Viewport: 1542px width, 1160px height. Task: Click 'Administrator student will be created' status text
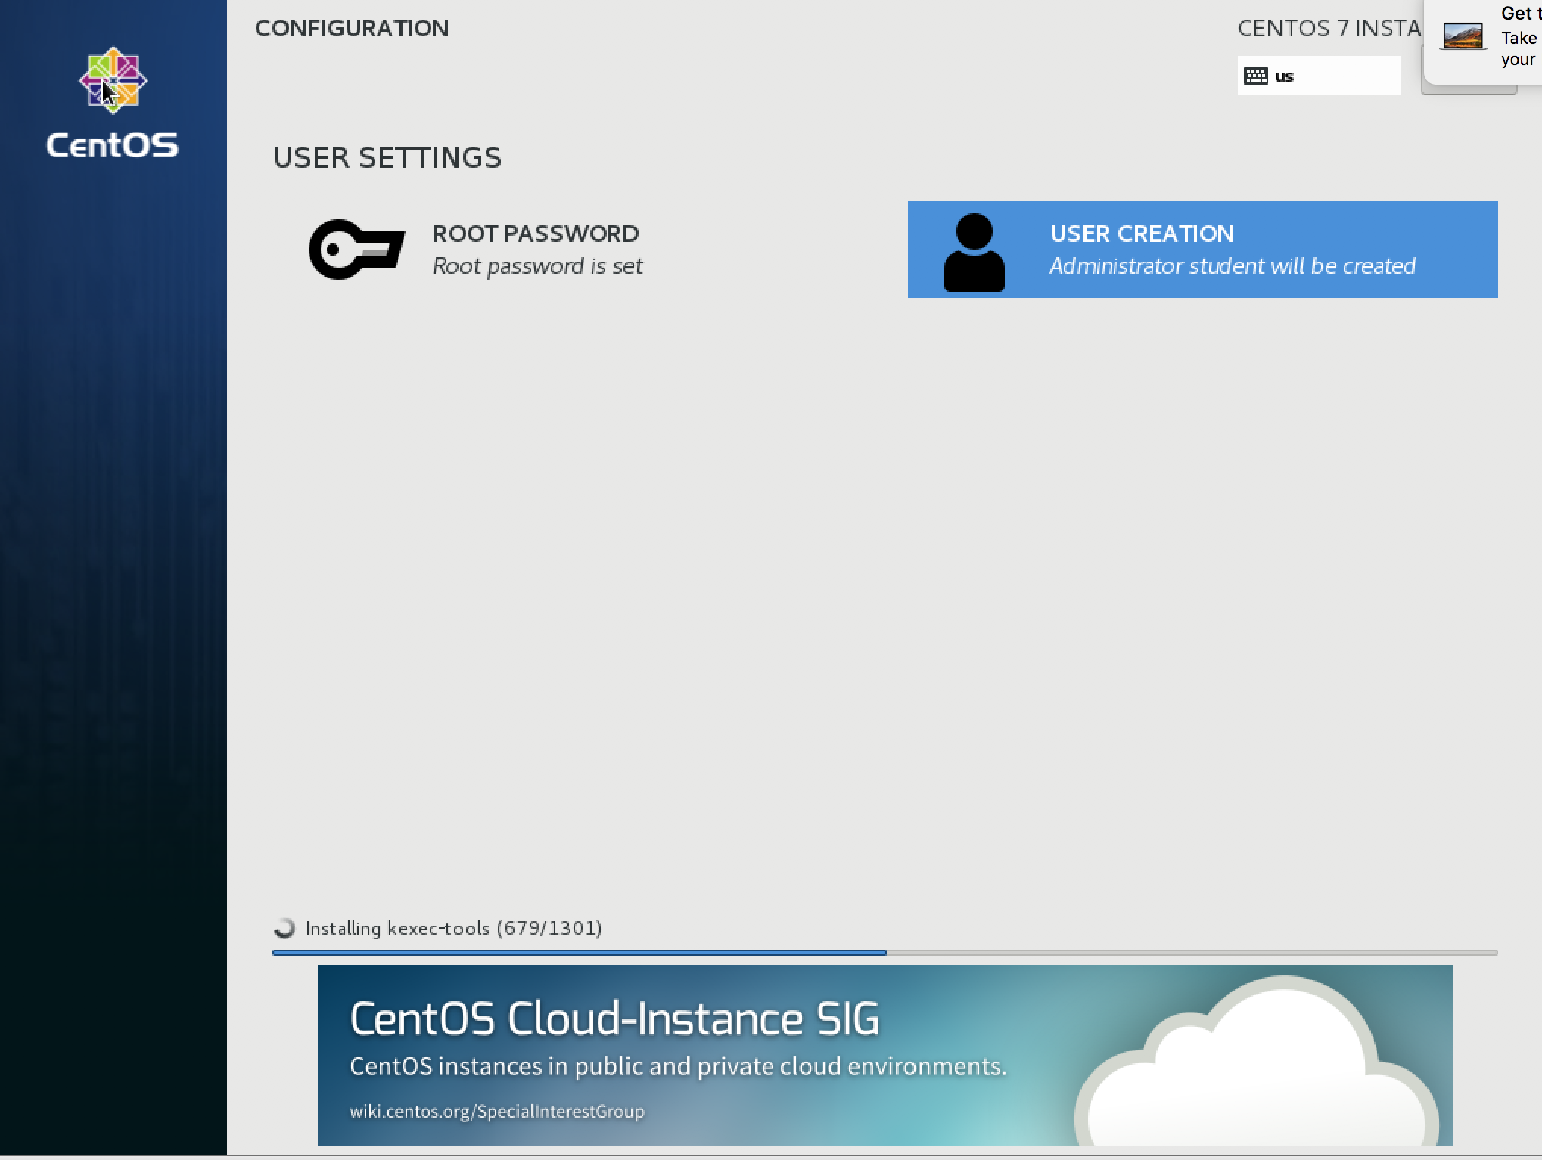1232,266
